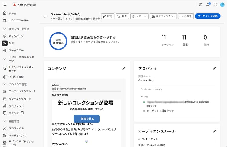Collapse the 顧客管理 section

tap(5, 121)
